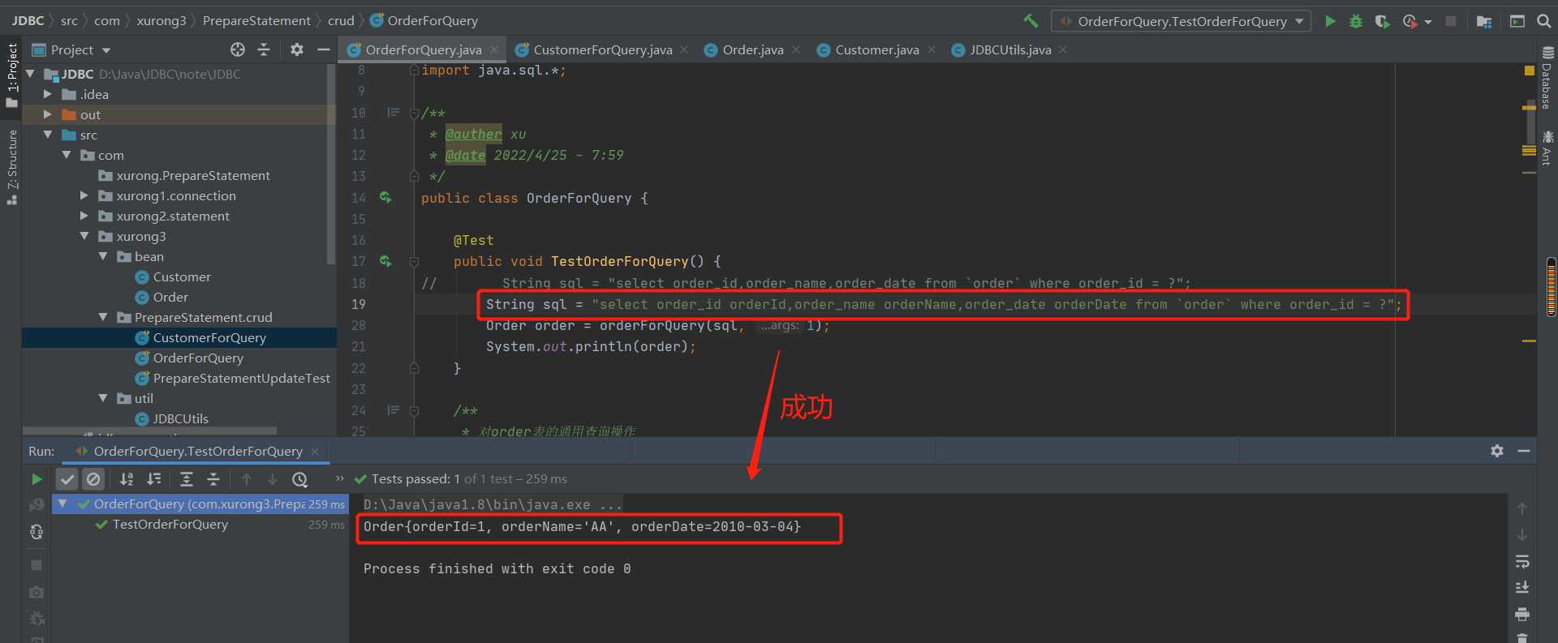Open Search Everywhere magnifier icon
Image resolution: width=1558 pixels, height=643 pixels.
[x=1544, y=21]
